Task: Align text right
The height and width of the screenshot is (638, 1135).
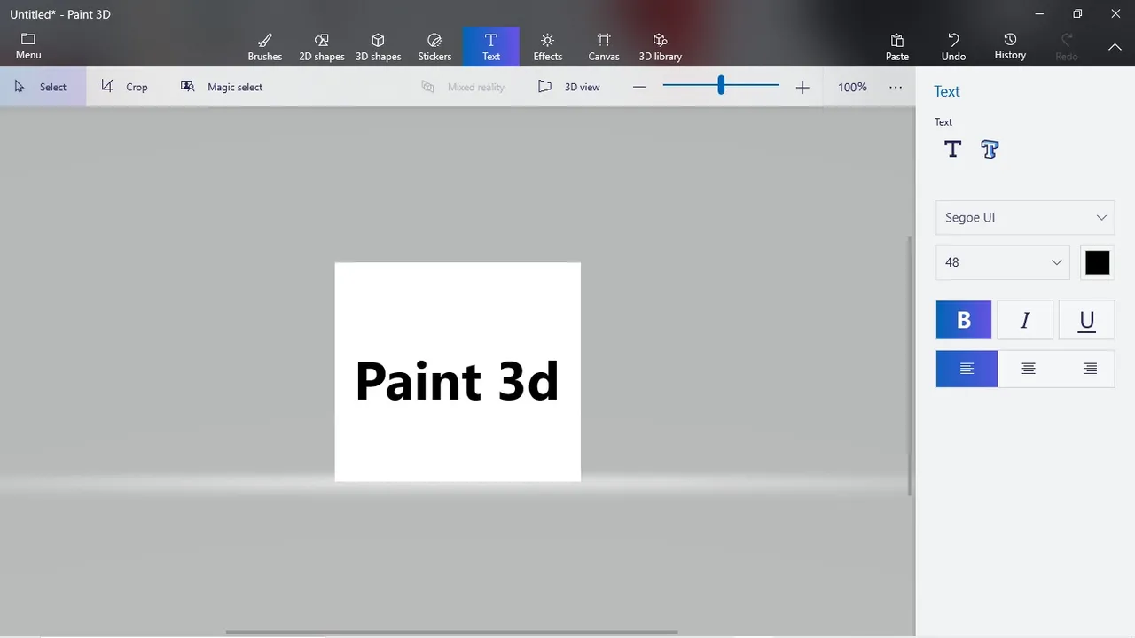Action: point(1090,369)
